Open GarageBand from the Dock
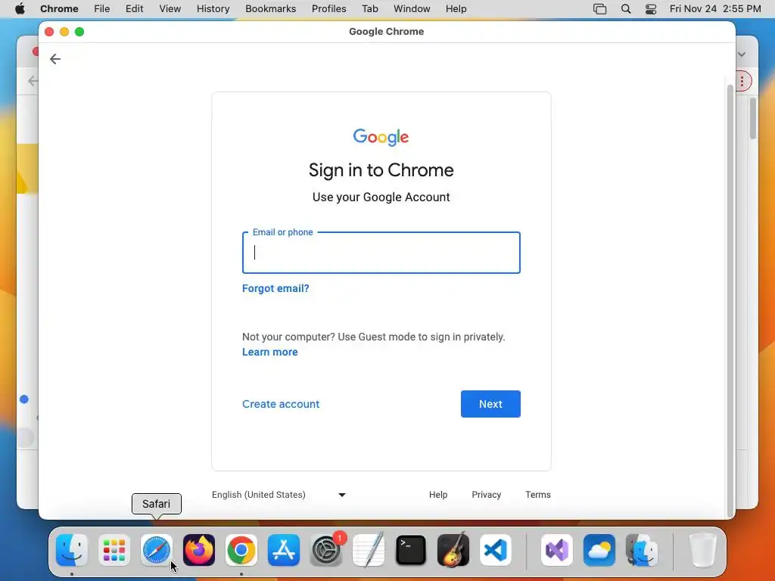Screen dimensions: 775x581 click(x=453, y=550)
